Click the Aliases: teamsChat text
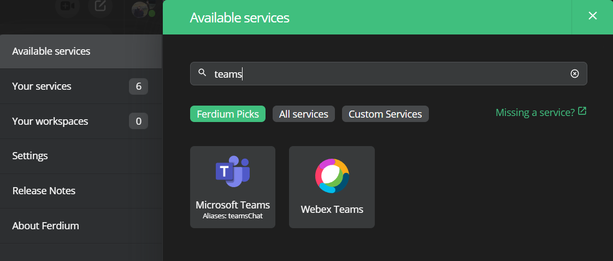The image size is (613, 261). tap(233, 215)
